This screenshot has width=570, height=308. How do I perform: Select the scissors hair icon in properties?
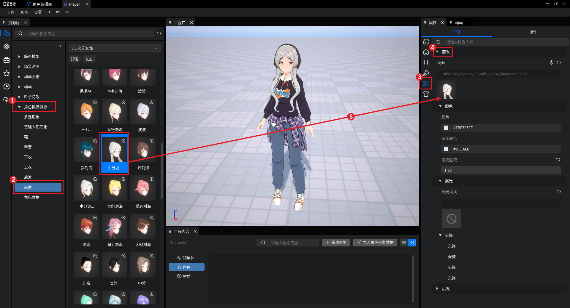tap(426, 84)
